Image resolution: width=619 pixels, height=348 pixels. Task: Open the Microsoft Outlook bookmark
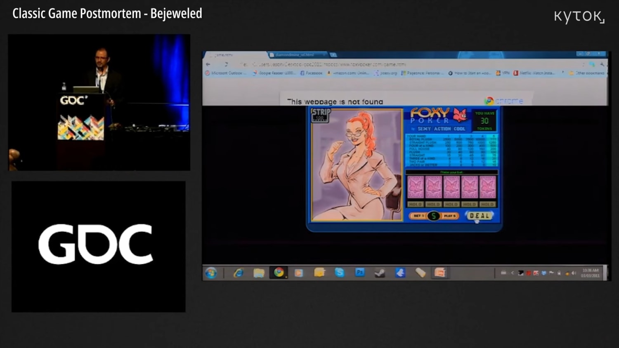(225, 73)
